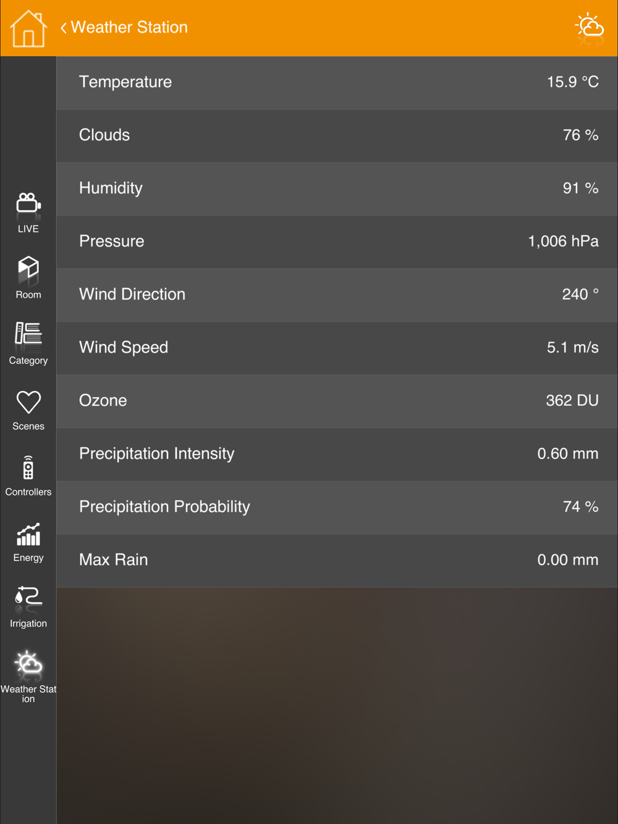Open the Energy chart section
Screen dimensions: 618x824
pyautogui.click(x=28, y=542)
